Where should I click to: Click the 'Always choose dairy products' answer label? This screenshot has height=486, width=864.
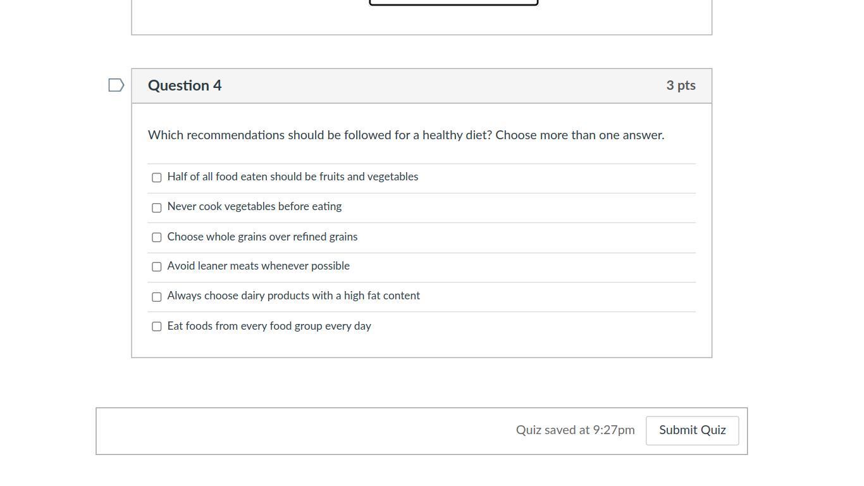[293, 296]
